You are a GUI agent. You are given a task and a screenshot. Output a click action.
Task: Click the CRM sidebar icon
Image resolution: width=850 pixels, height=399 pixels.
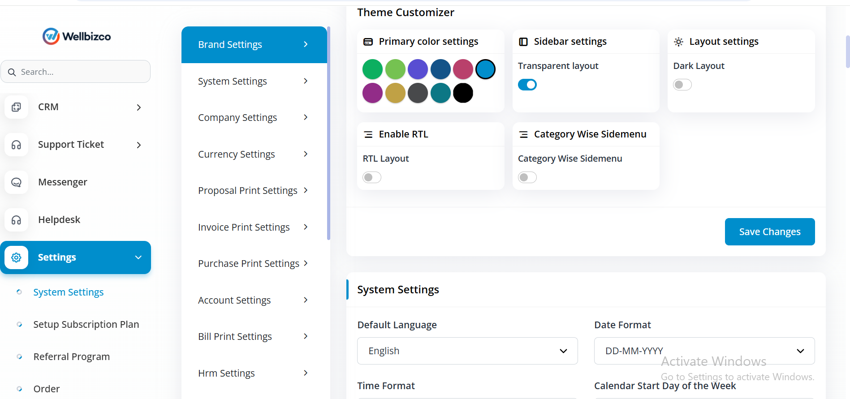click(16, 107)
